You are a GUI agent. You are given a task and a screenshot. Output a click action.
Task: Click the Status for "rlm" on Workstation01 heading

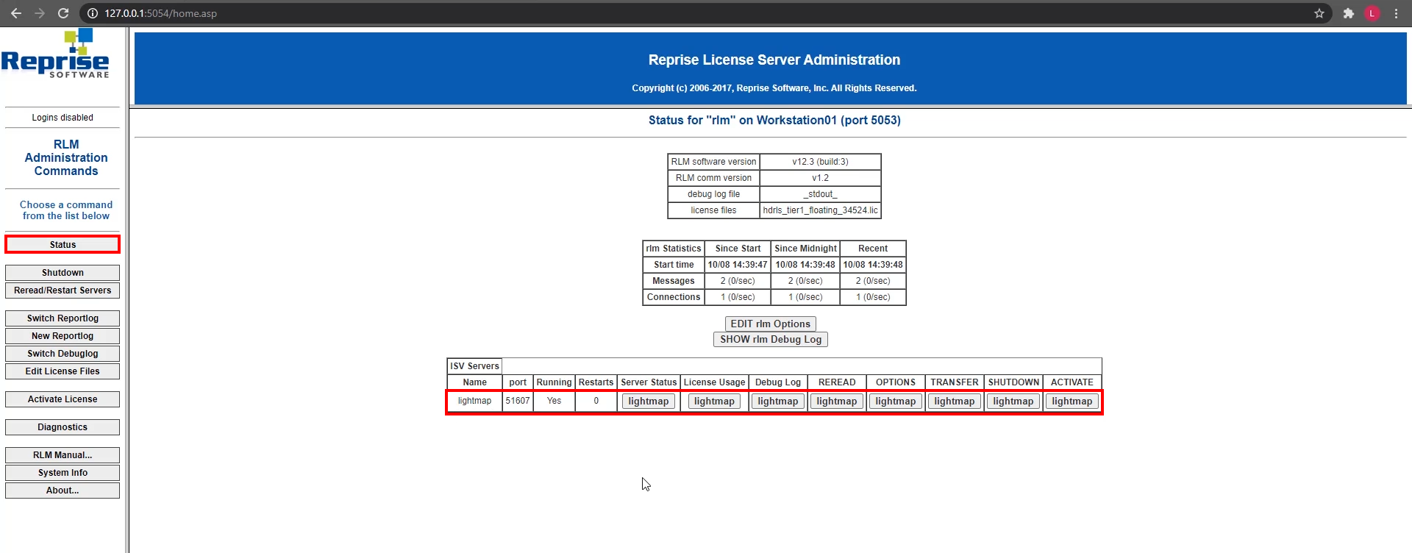click(774, 120)
